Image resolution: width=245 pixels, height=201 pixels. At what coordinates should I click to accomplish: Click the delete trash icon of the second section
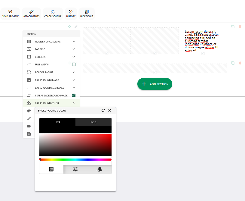[x=240, y=63]
